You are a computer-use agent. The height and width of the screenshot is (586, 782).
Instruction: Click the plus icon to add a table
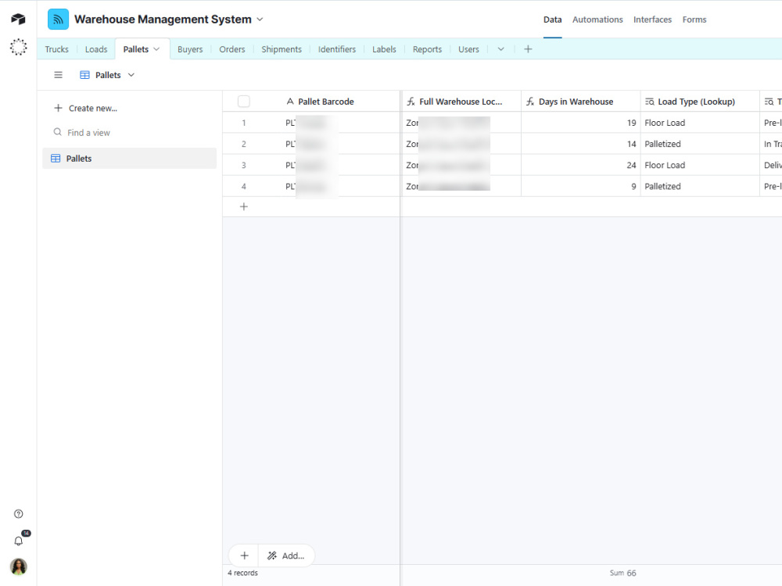pyautogui.click(x=528, y=48)
